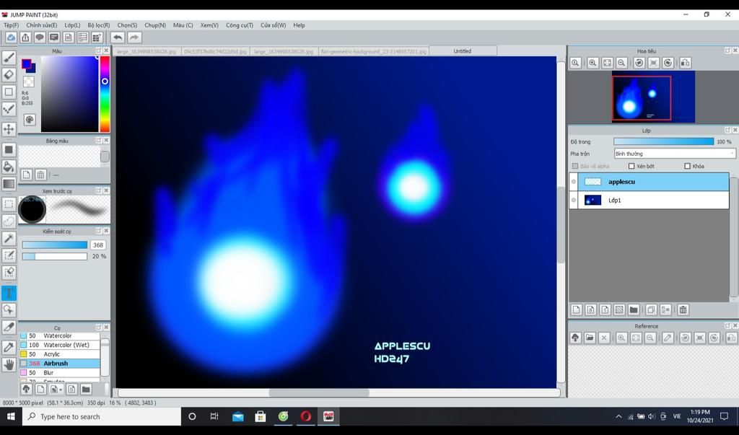Open the Bộ lọc(R) menu
739x435 pixels.
98,25
